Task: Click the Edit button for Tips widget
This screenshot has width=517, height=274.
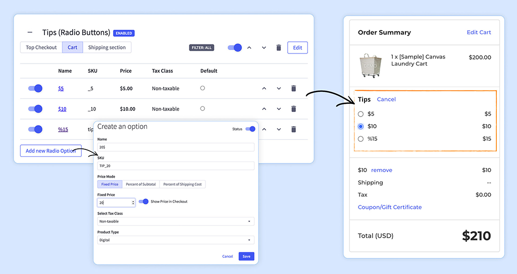Action: (x=297, y=47)
